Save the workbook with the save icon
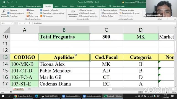Image resolution: width=177 pixels, height=99 pixels. tap(4, 2)
